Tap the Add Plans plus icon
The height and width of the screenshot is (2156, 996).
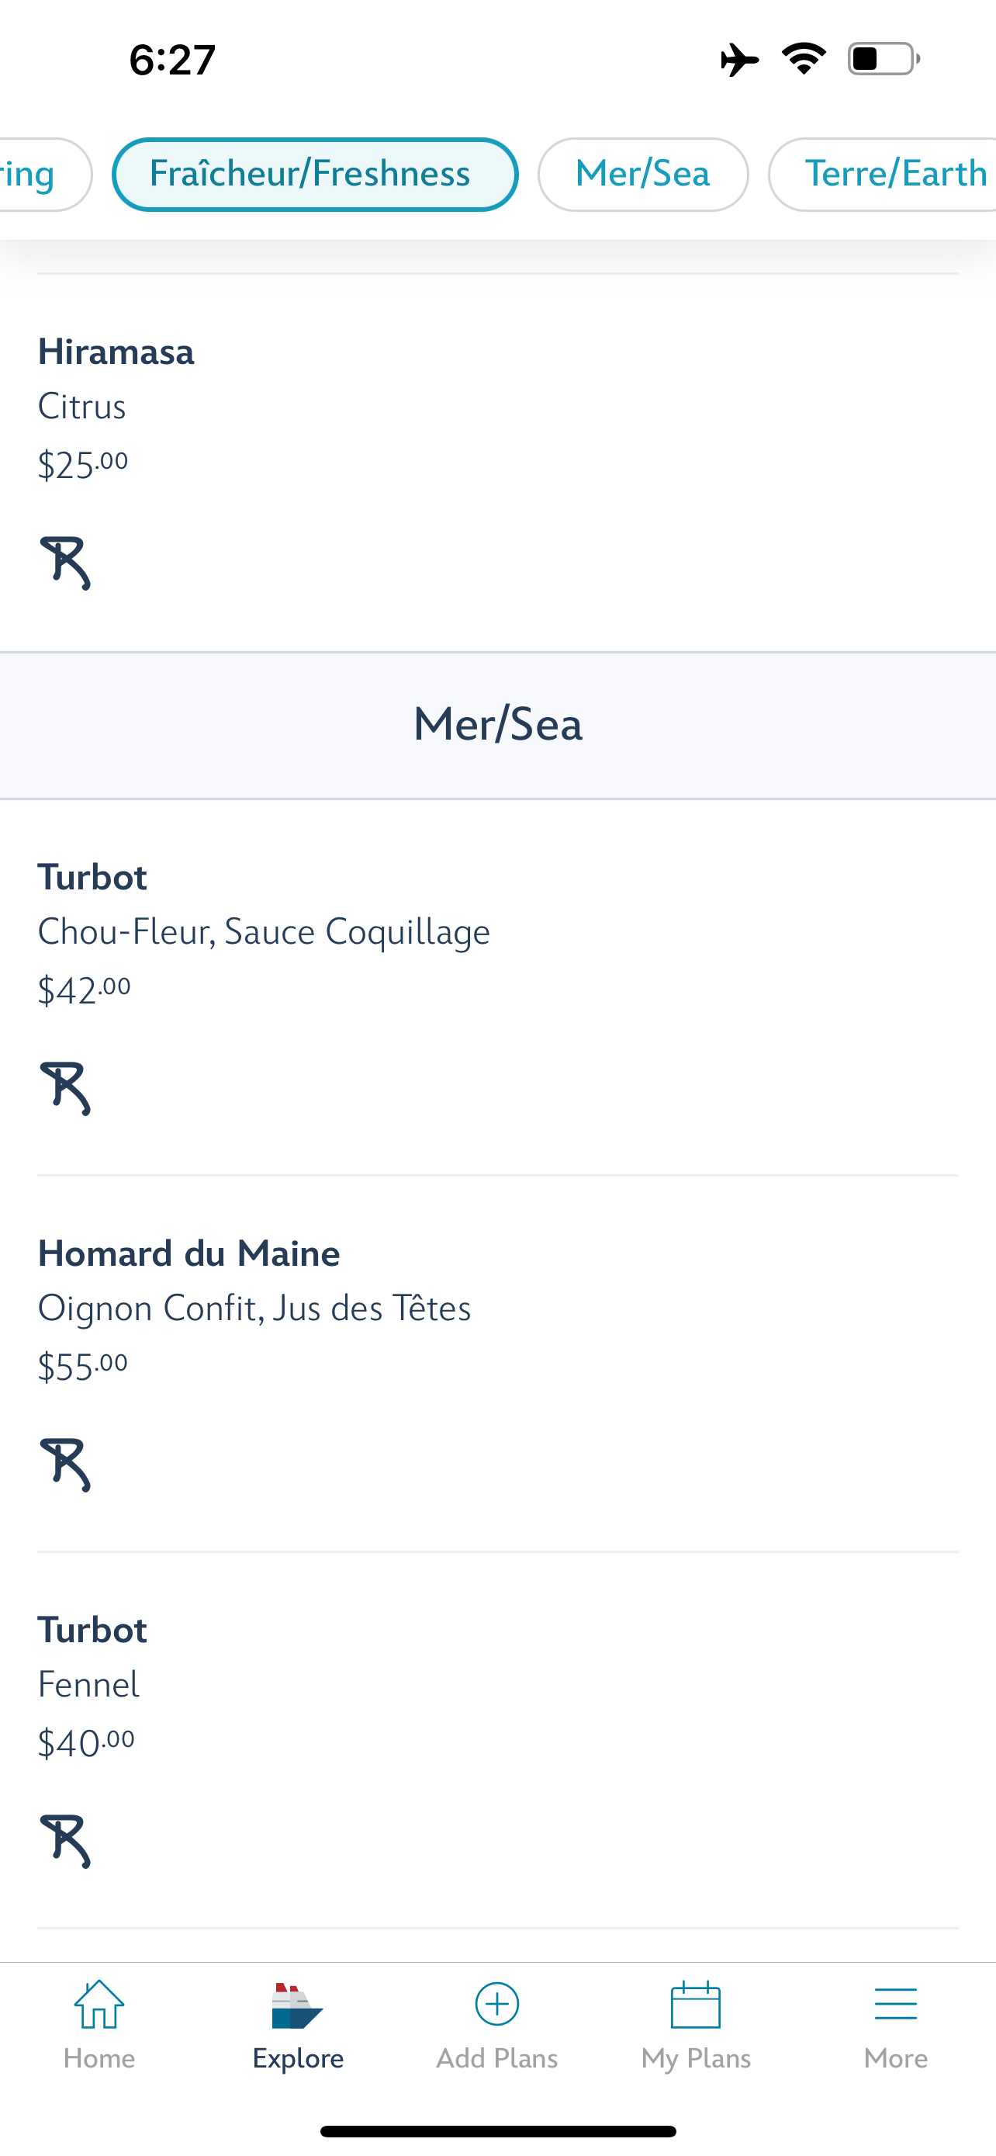[496, 2005]
